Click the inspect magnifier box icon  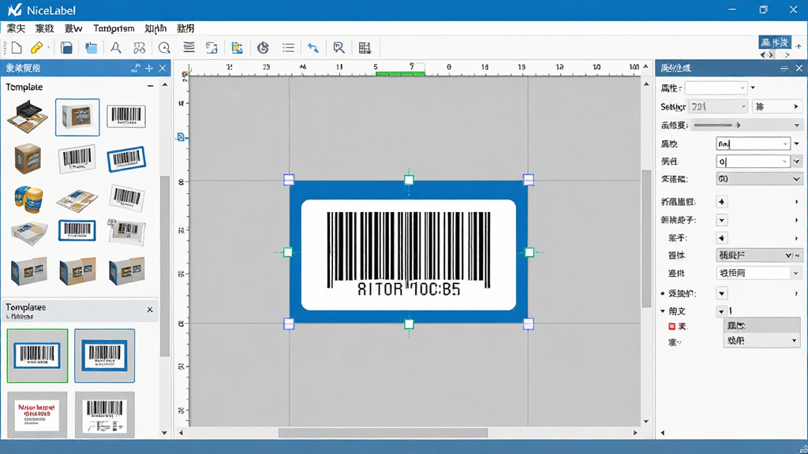[339, 48]
